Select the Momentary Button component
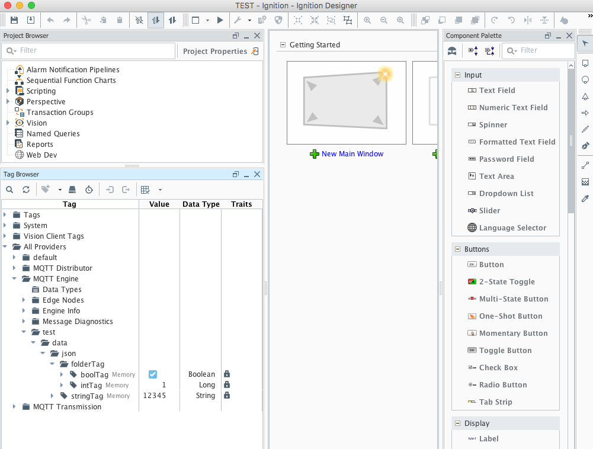593x449 pixels. [x=508, y=333]
